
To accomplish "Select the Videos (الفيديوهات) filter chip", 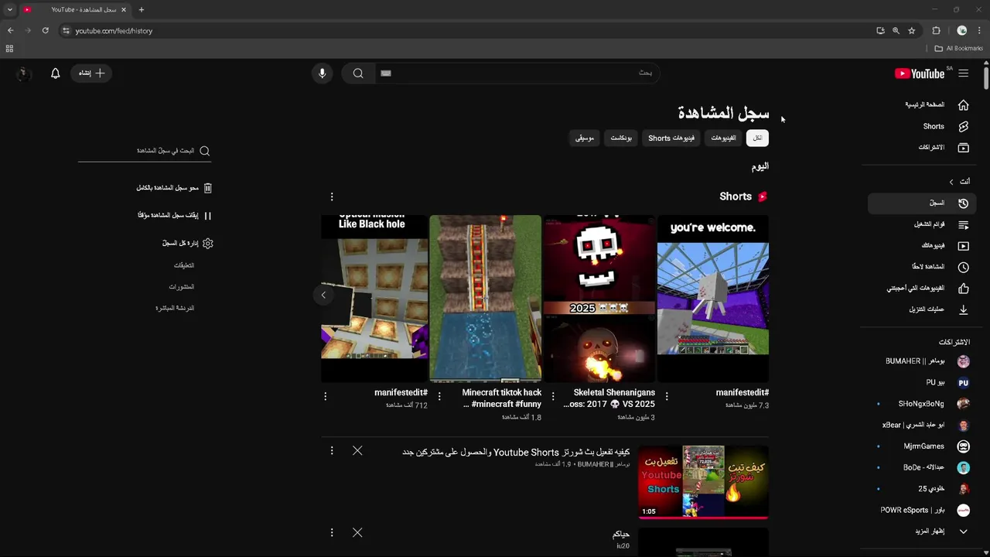I will [723, 138].
